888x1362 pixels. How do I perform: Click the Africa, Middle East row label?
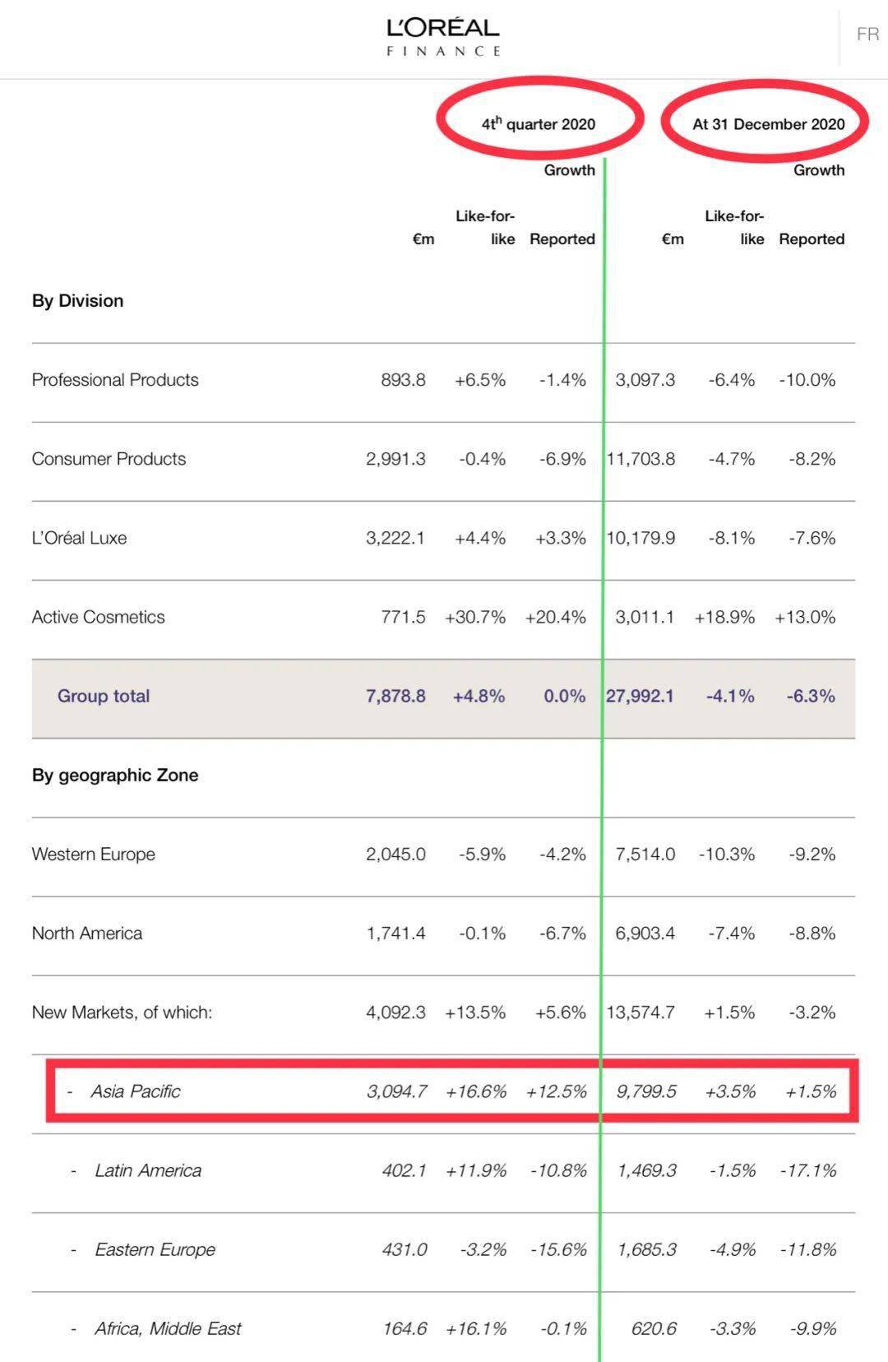click(x=168, y=1328)
